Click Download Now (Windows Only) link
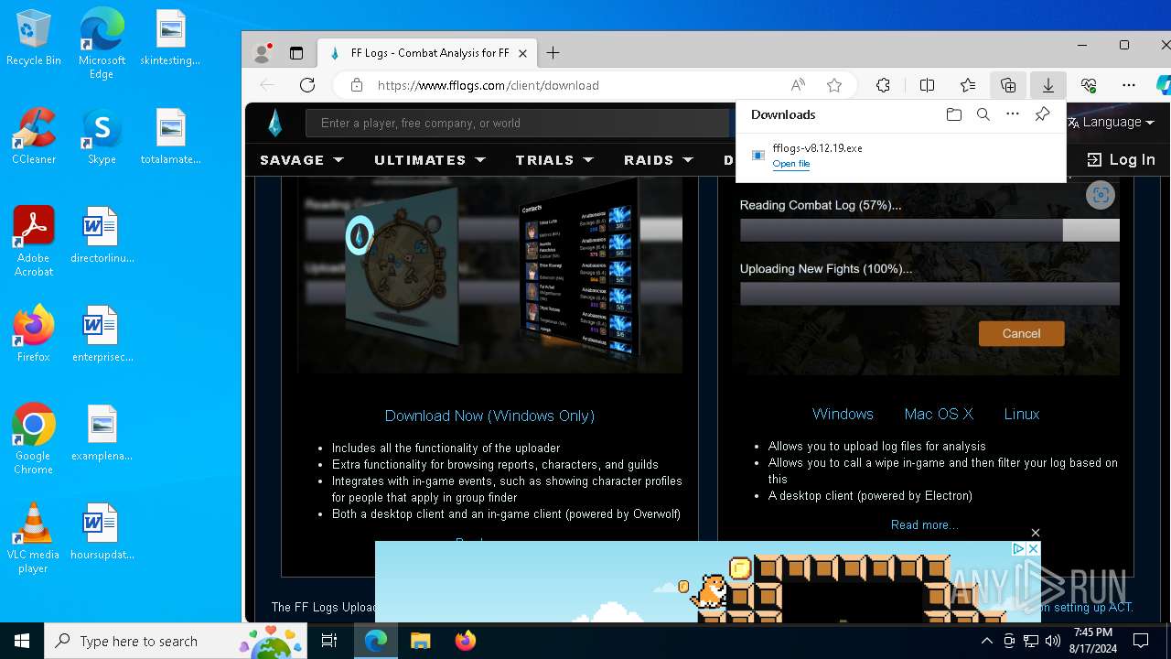The height and width of the screenshot is (659, 1171). [489, 416]
